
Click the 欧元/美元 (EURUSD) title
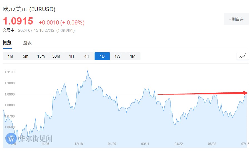[29, 9]
